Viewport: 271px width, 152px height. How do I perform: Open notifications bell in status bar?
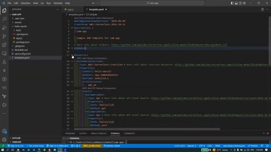(267, 146)
